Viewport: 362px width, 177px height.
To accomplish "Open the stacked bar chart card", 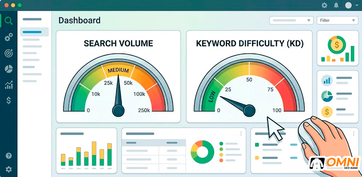I will (x=87, y=151).
